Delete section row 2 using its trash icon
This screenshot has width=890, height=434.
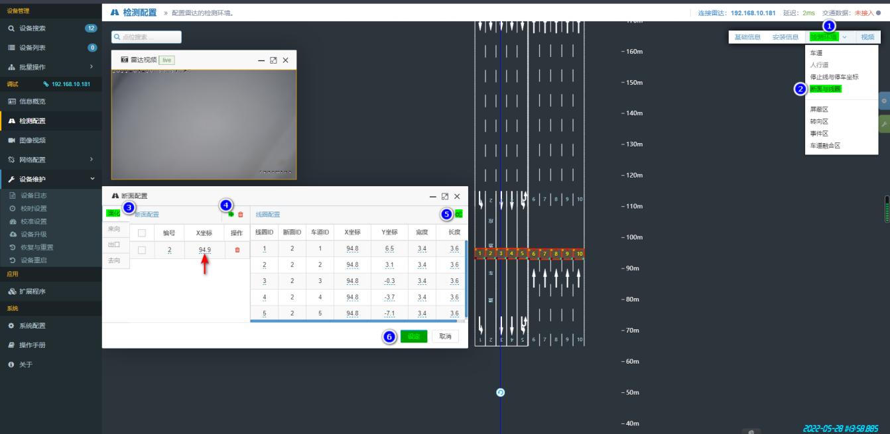pos(237,250)
